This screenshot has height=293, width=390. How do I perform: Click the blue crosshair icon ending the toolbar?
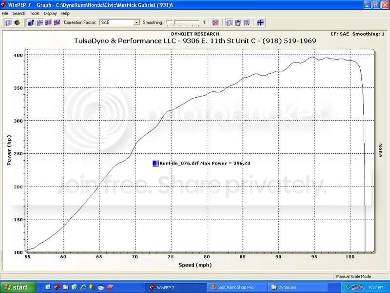click(x=260, y=22)
